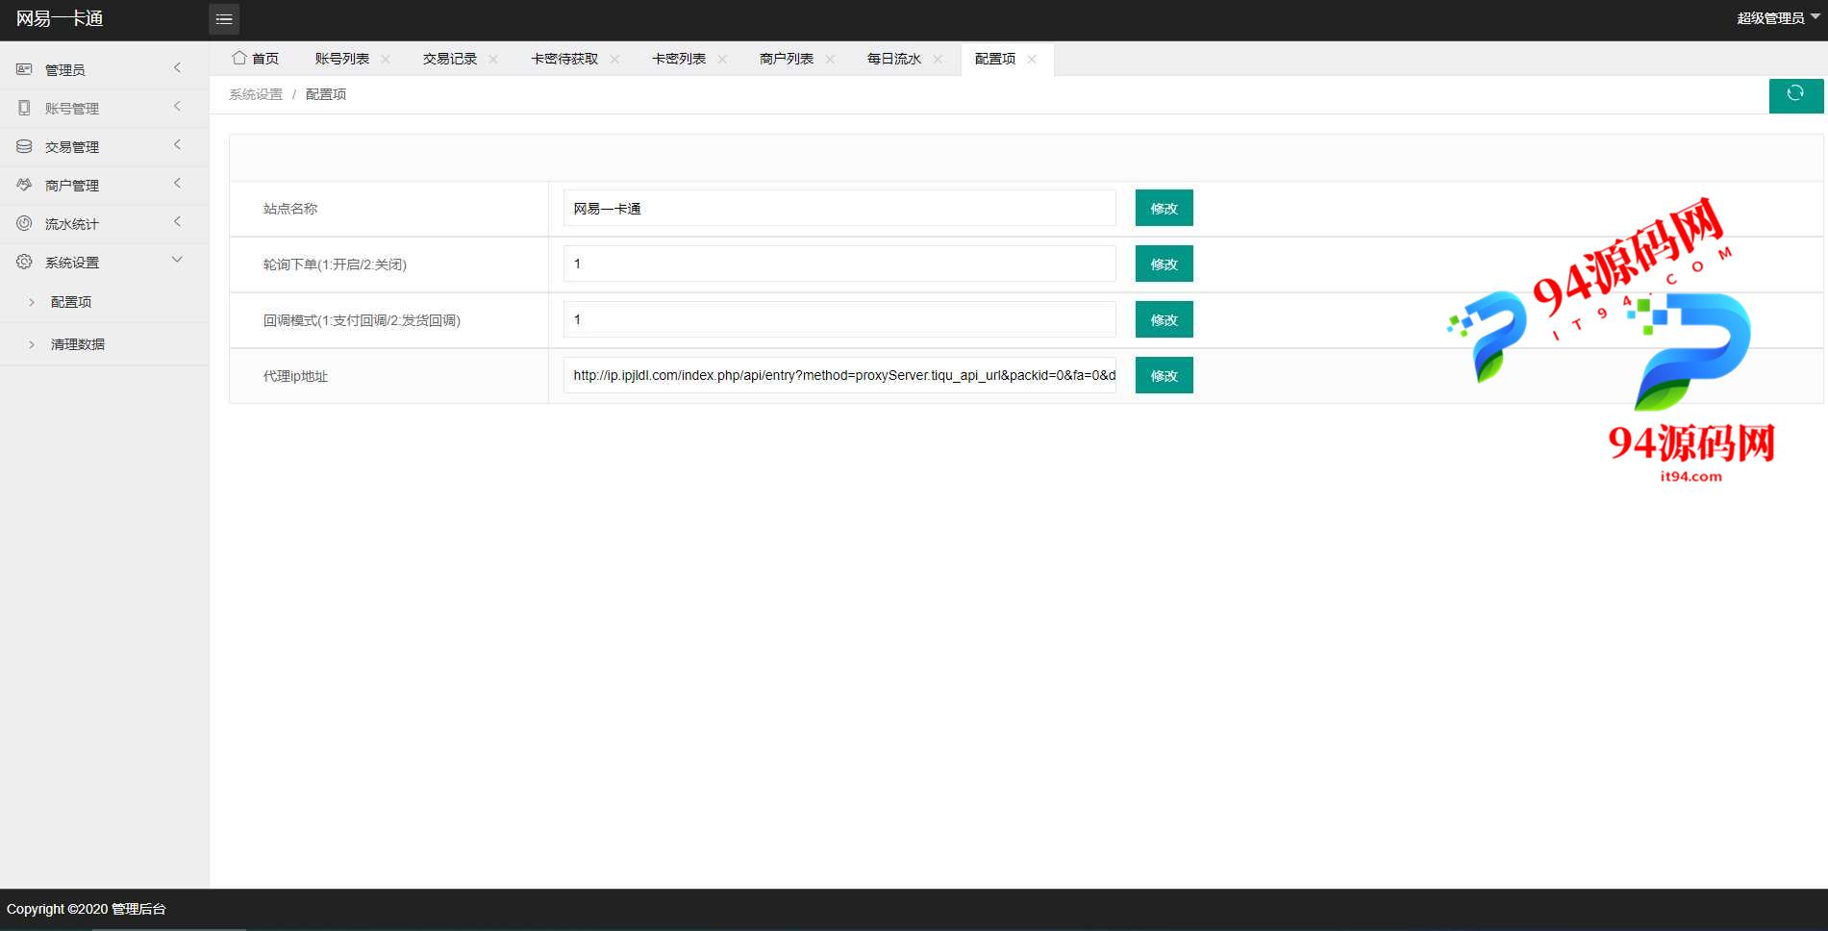Click the 商户管理 handshake icon
1828x931 pixels.
[x=24, y=185]
